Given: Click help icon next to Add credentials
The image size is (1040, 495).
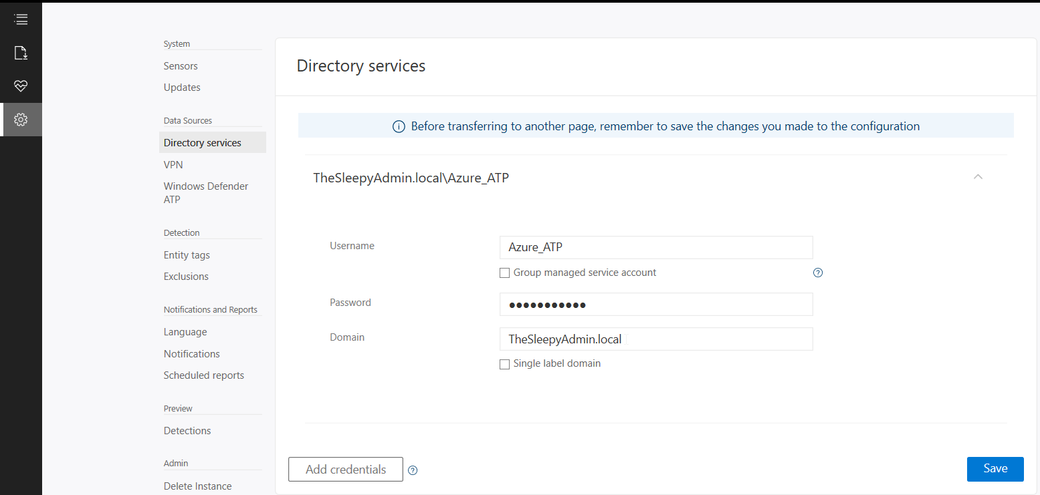Looking at the screenshot, I should pyautogui.click(x=413, y=470).
